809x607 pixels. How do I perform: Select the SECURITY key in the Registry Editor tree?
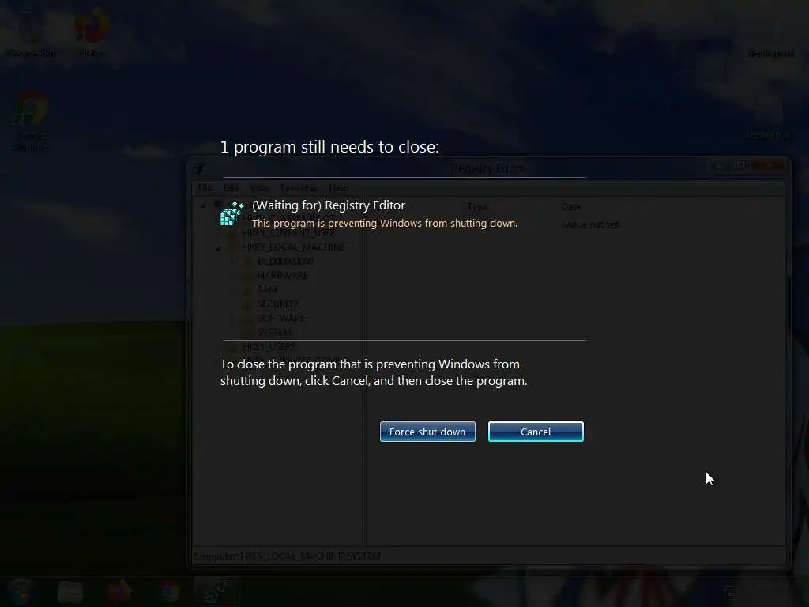click(x=277, y=304)
